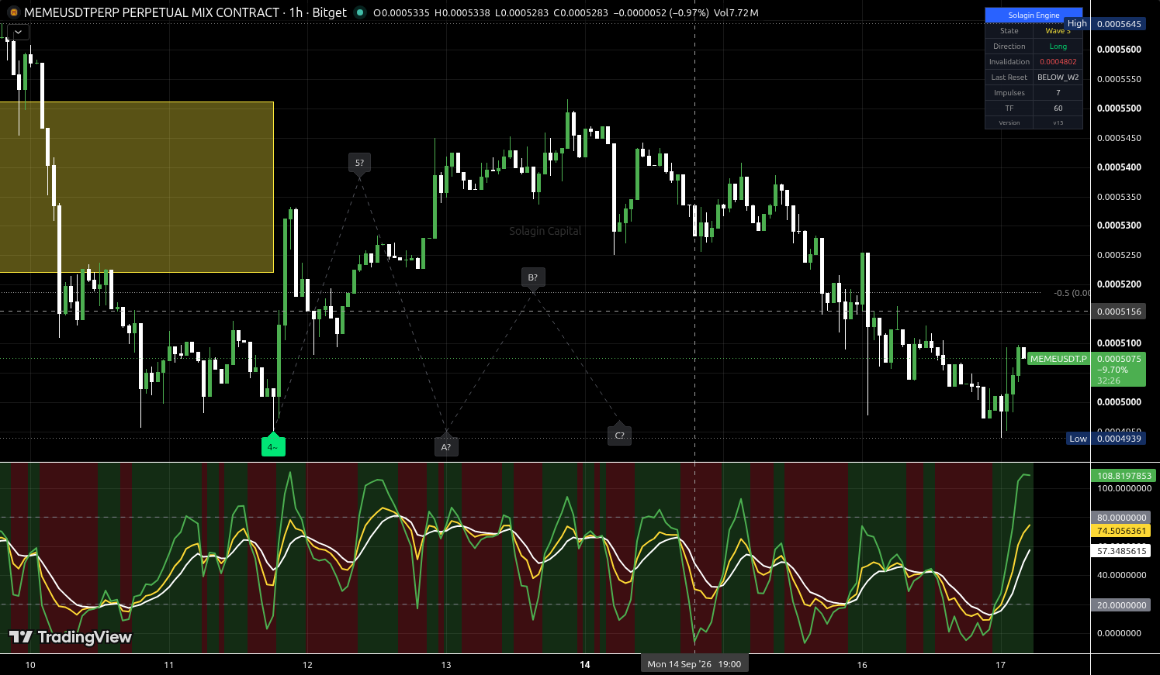Select the A? wave label

(x=446, y=447)
